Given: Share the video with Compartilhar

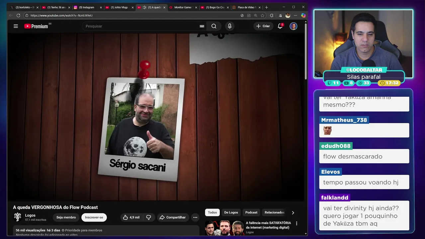Looking at the screenshot, I should pos(173,217).
